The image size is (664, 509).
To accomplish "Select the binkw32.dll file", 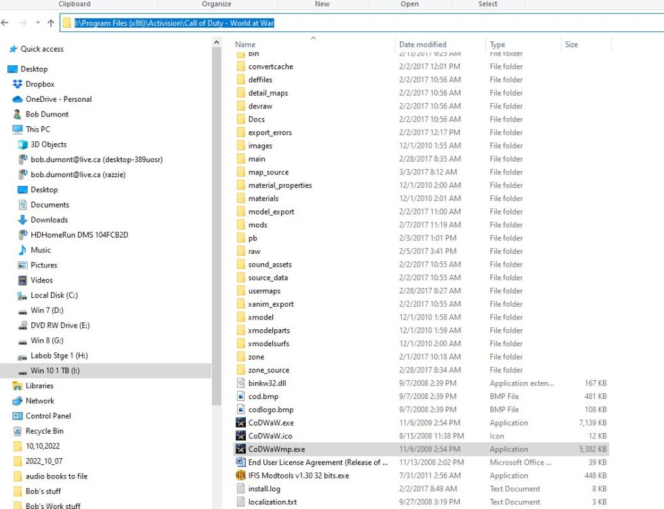I will pos(265,383).
